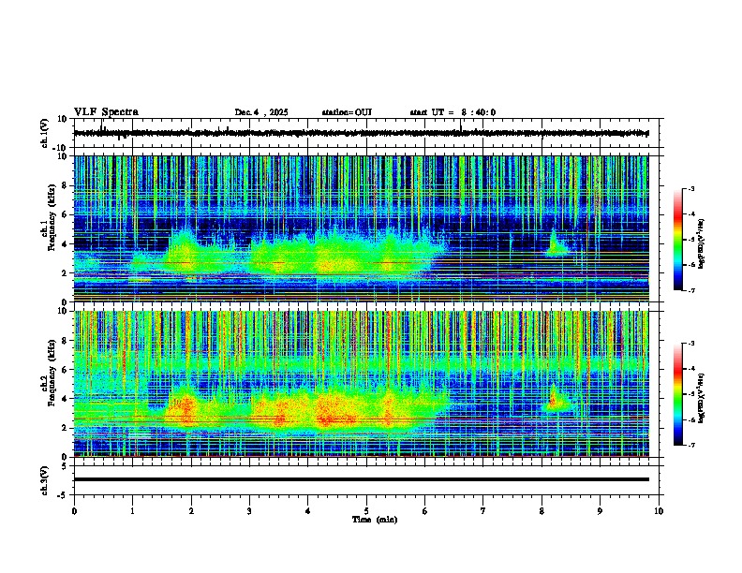This screenshot has height=573, width=742.
Task: Click the ch.1 "Frequency (kHz)" axis label
Action: pyautogui.click(x=52, y=218)
